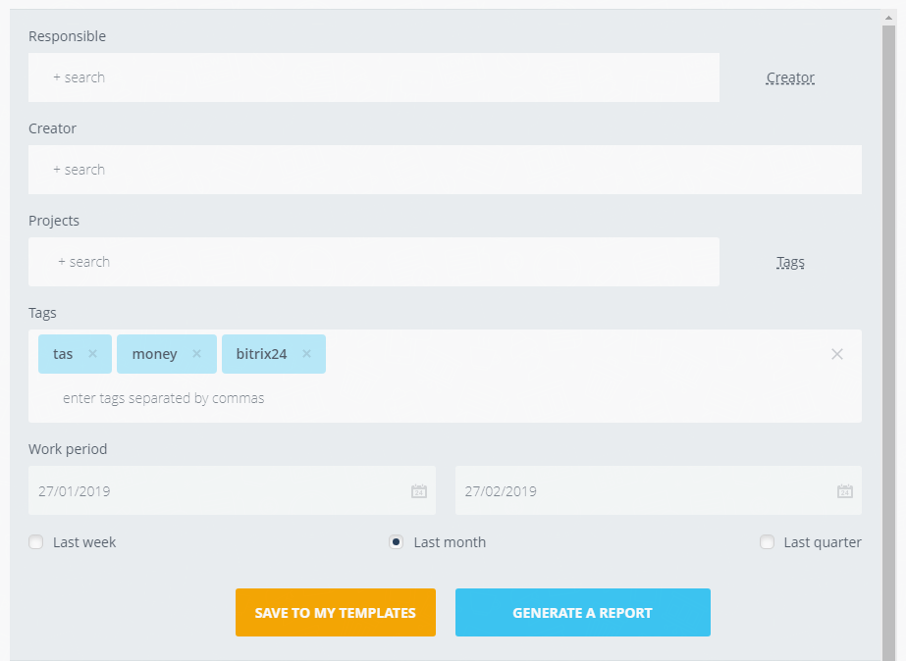Open calendar for end date 27/02/2019
Image resolution: width=906 pixels, height=661 pixels.
845,491
